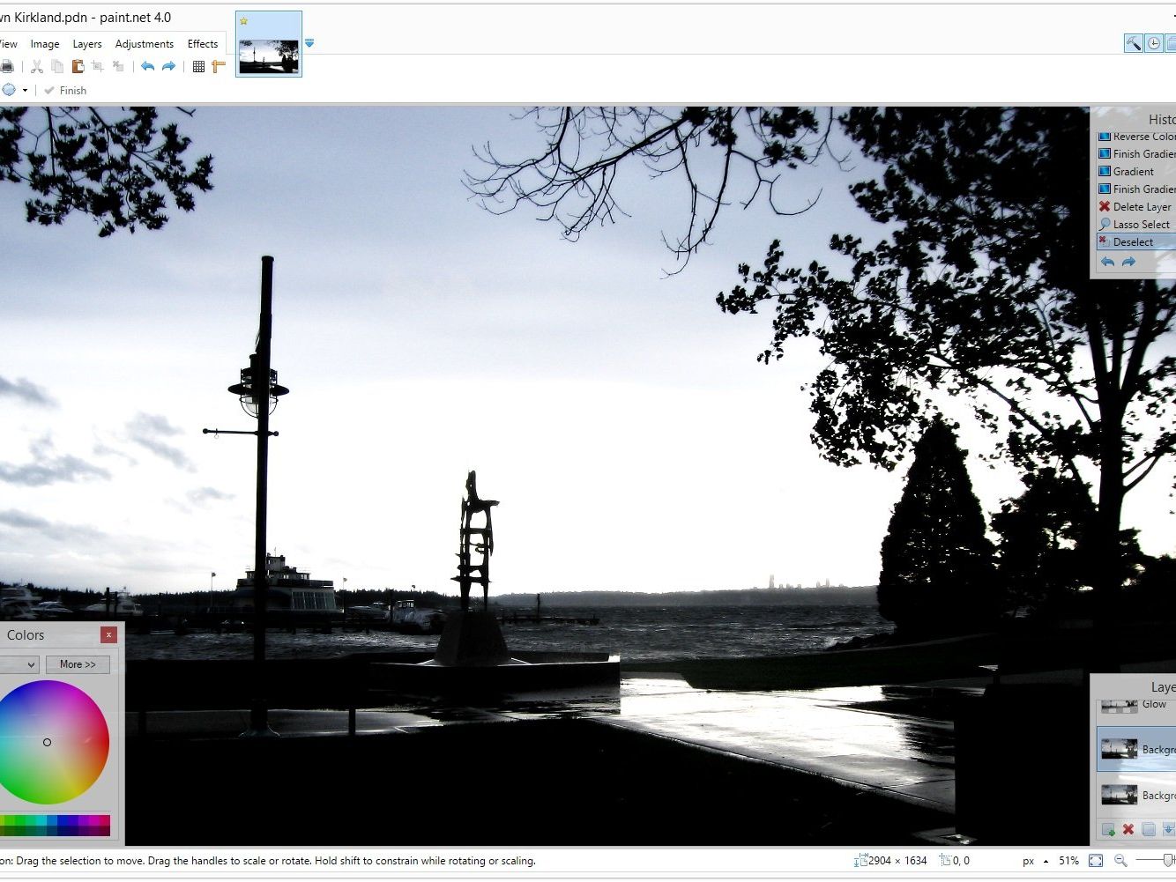Click the More >> button in Colors
The height and width of the screenshot is (882, 1176).
pyautogui.click(x=78, y=664)
